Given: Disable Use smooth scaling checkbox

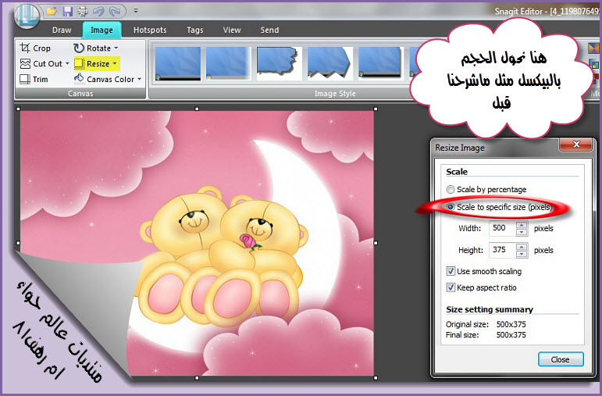Looking at the screenshot, I should [451, 271].
